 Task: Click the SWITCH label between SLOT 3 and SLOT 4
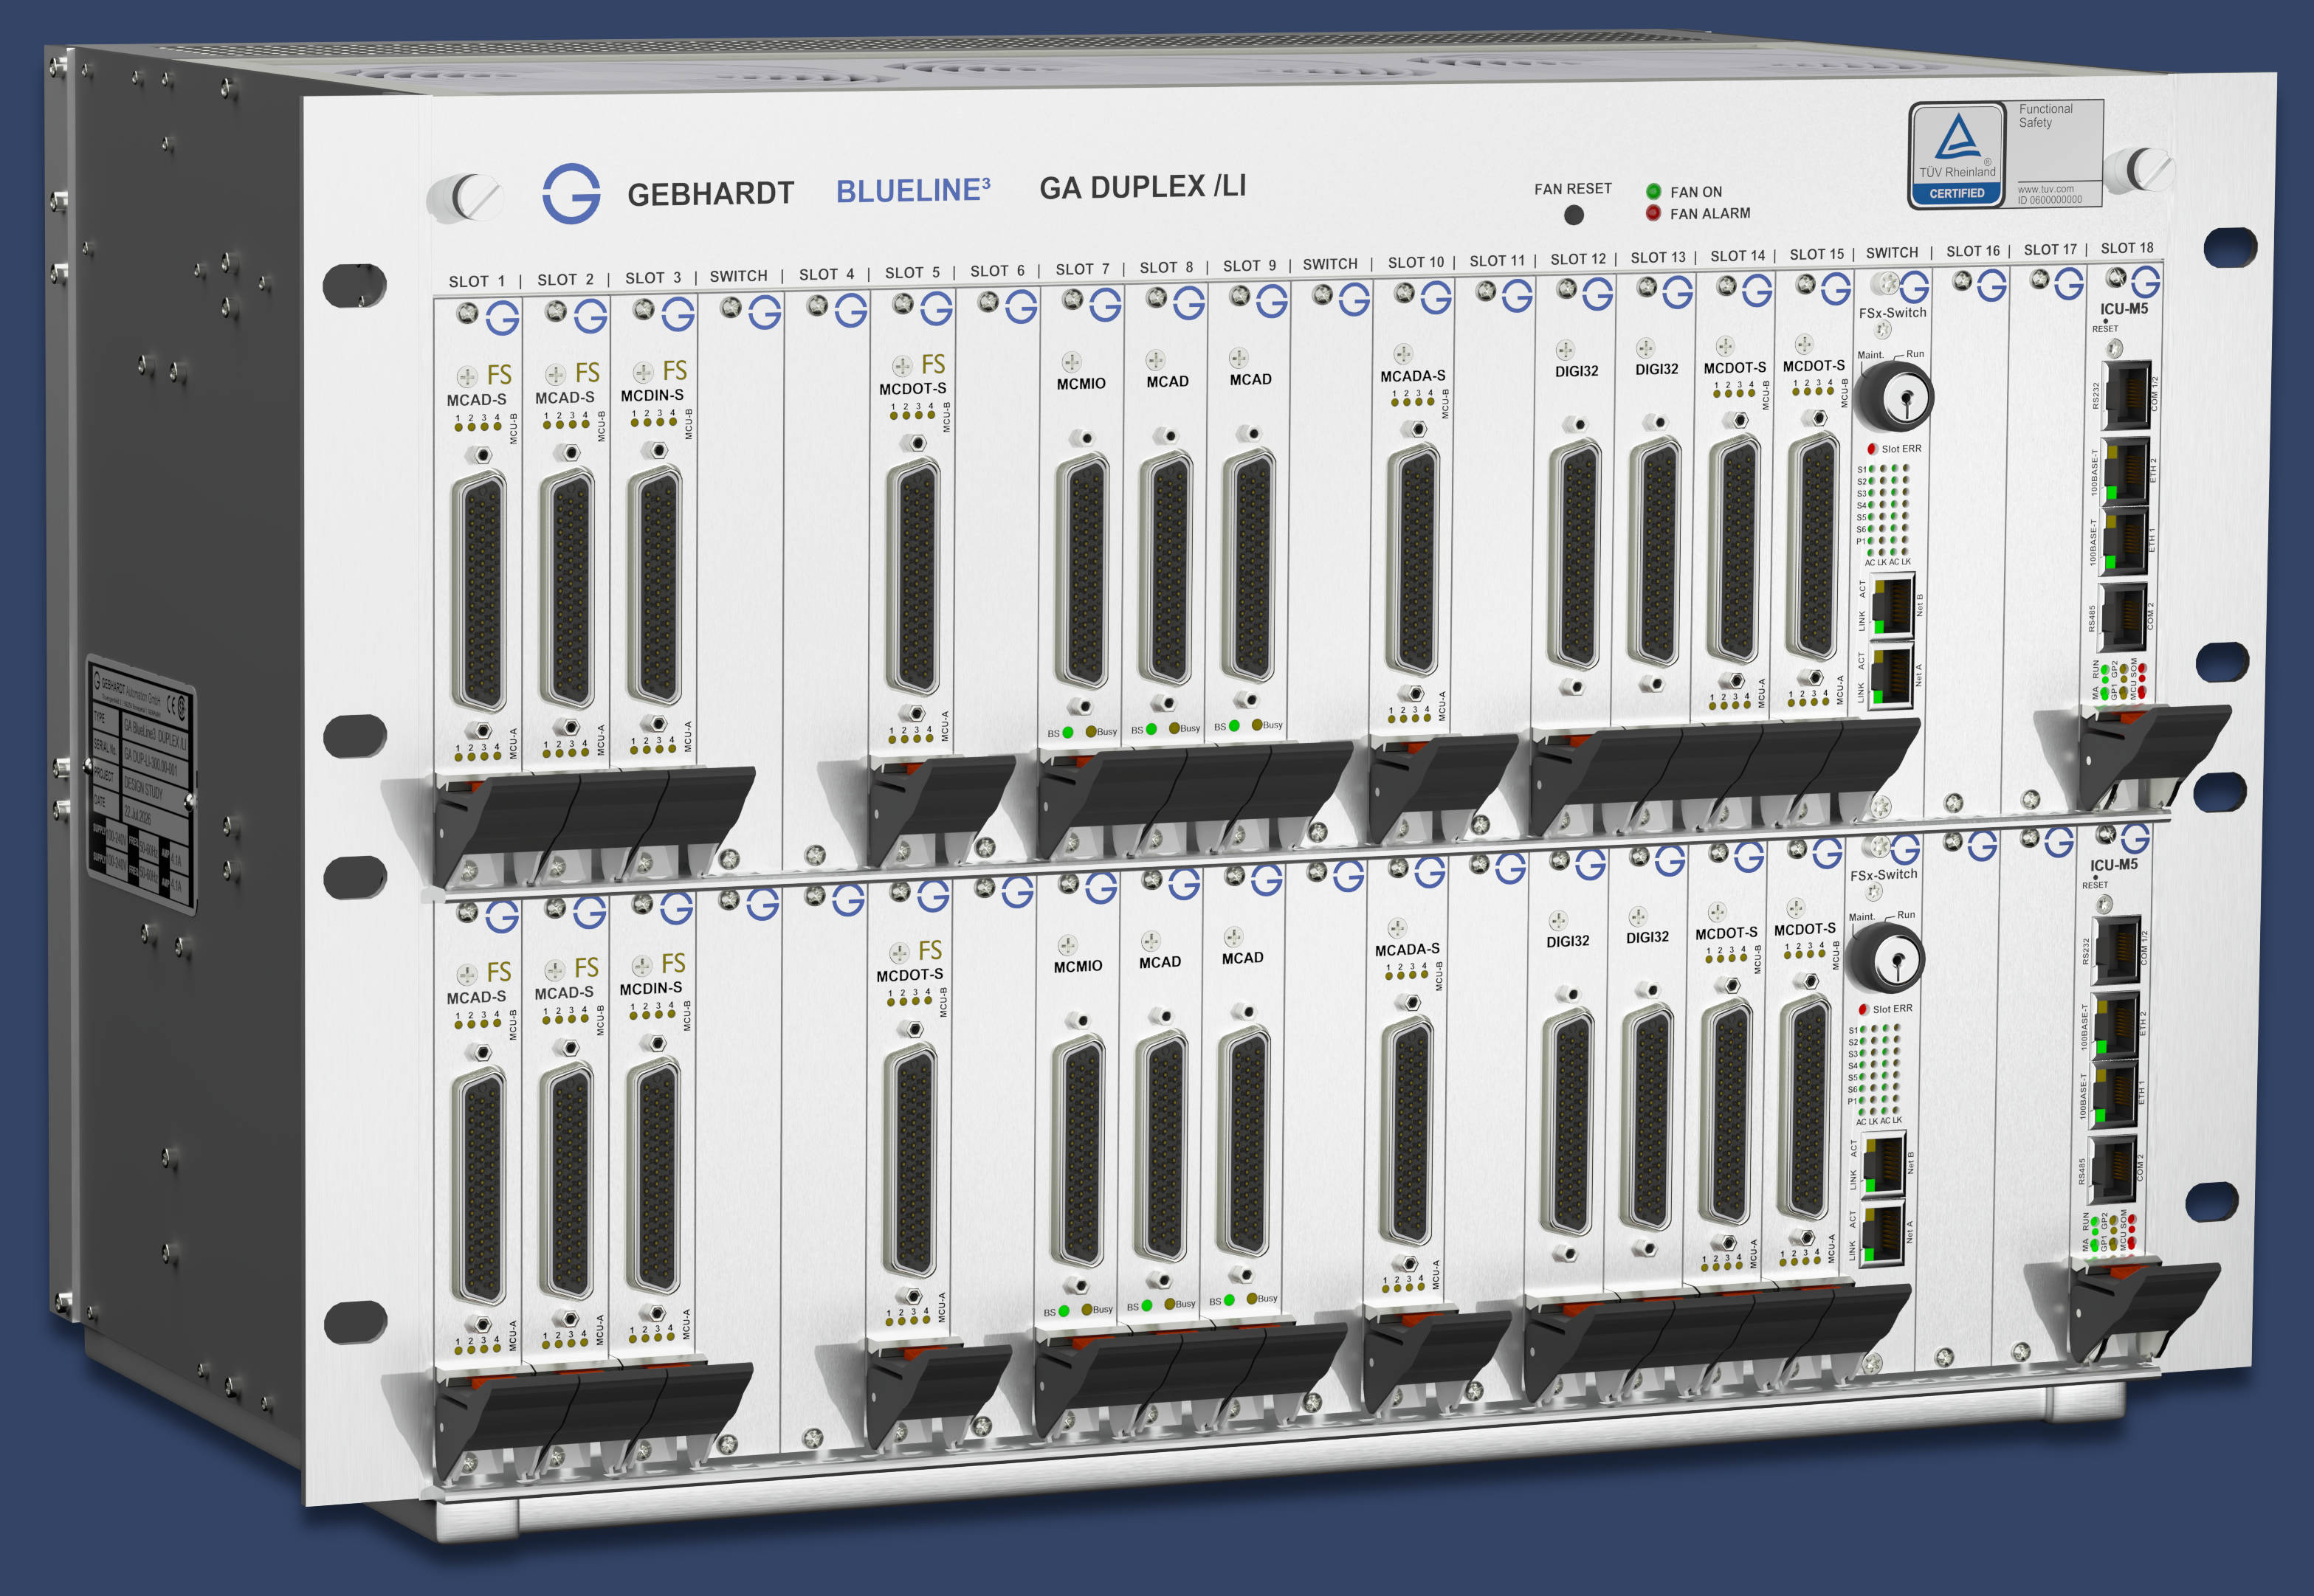738,277
